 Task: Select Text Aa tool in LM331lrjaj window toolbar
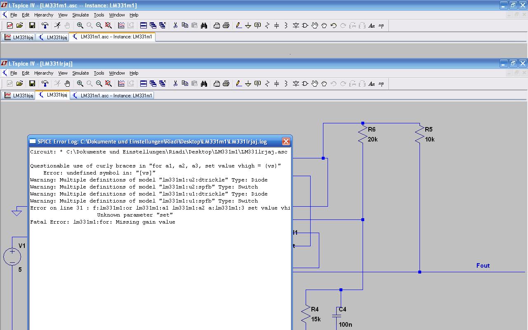(372, 83)
